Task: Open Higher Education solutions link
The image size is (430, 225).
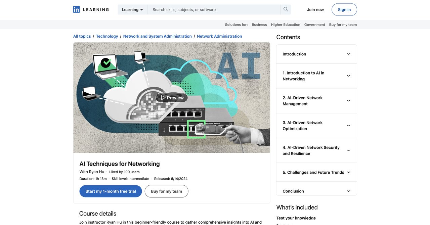Action: (286, 25)
